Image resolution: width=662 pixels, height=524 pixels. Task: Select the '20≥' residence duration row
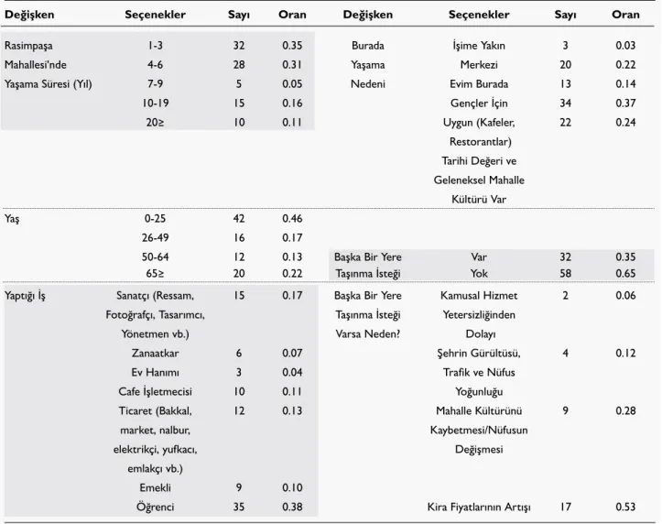(x=157, y=123)
